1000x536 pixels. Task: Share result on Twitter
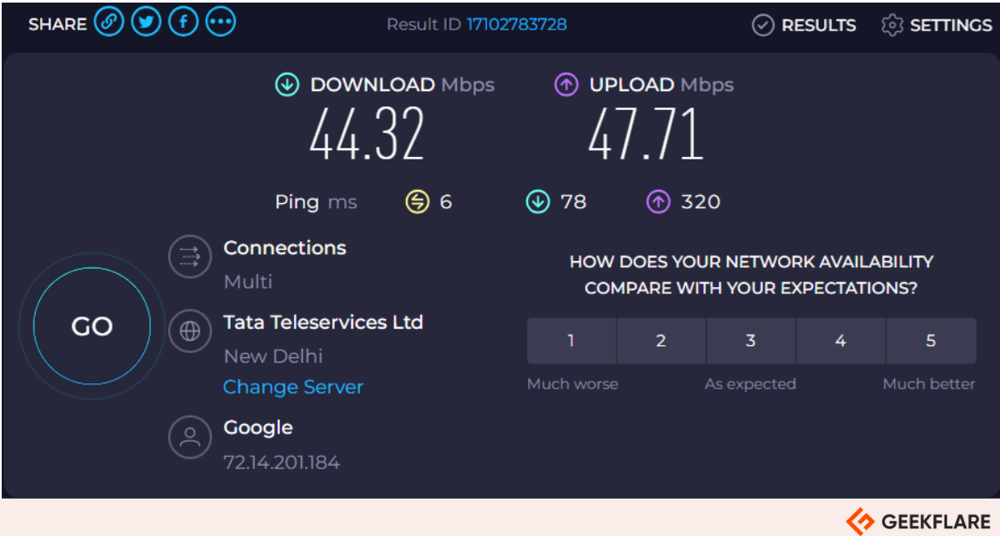click(x=146, y=22)
